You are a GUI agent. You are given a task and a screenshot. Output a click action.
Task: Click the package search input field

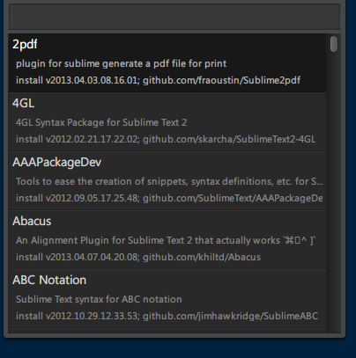174,16
